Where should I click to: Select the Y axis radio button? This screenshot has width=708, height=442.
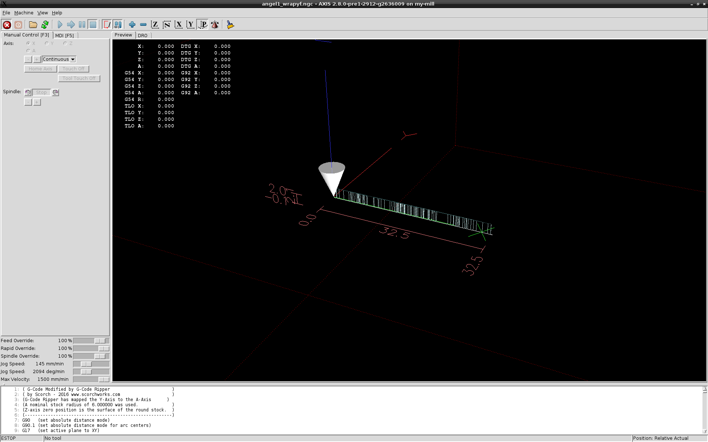point(47,43)
